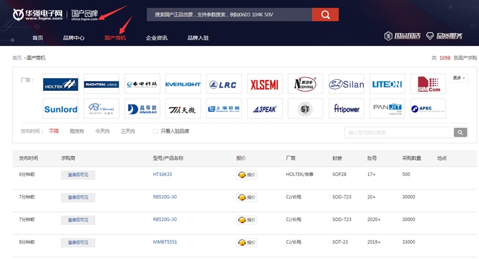
Task: Click the SOP28 package cell
Action: click(x=339, y=174)
